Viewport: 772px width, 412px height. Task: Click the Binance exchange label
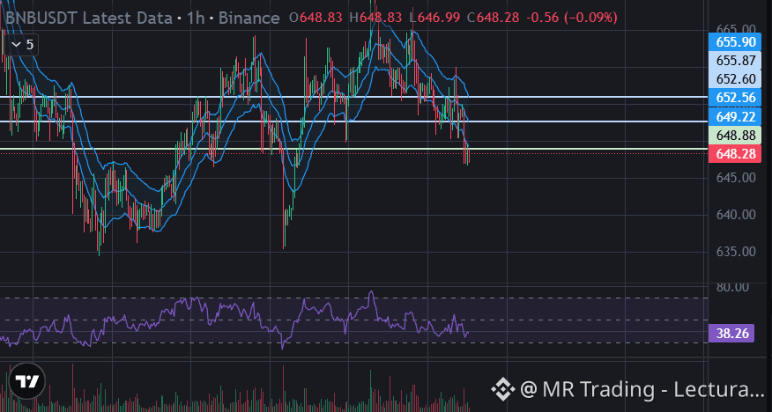249,18
